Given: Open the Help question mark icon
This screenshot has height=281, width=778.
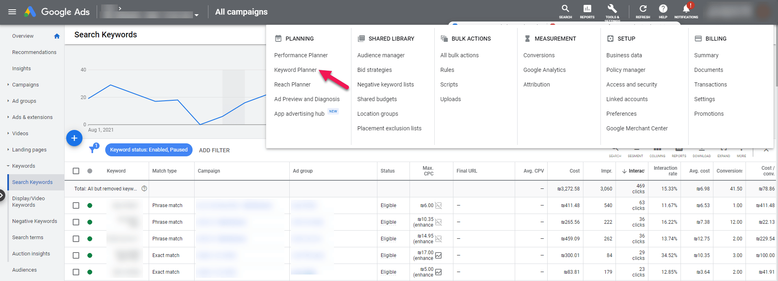Looking at the screenshot, I should pyautogui.click(x=663, y=11).
